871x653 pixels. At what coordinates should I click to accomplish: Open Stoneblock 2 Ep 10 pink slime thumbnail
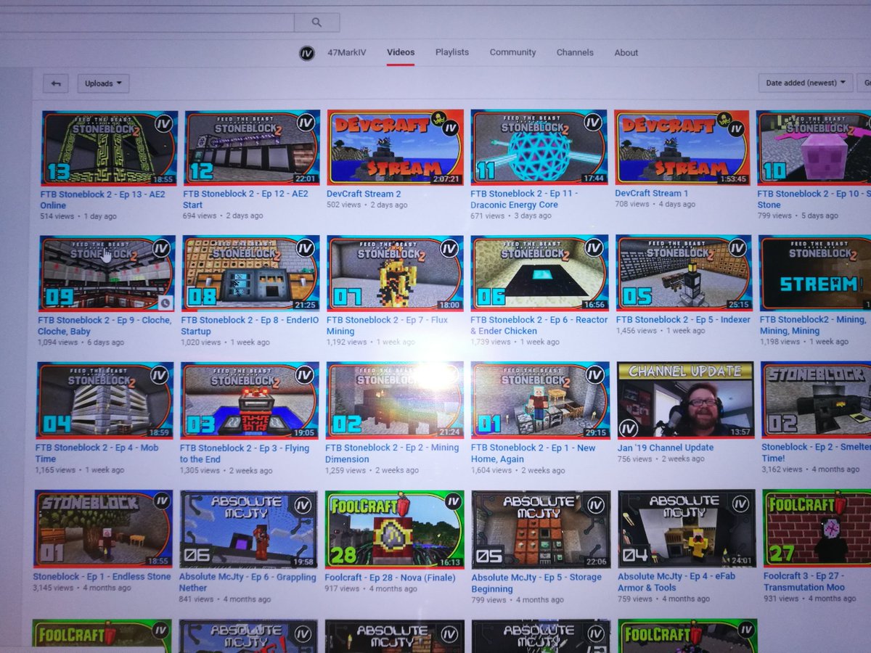(x=813, y=147)
